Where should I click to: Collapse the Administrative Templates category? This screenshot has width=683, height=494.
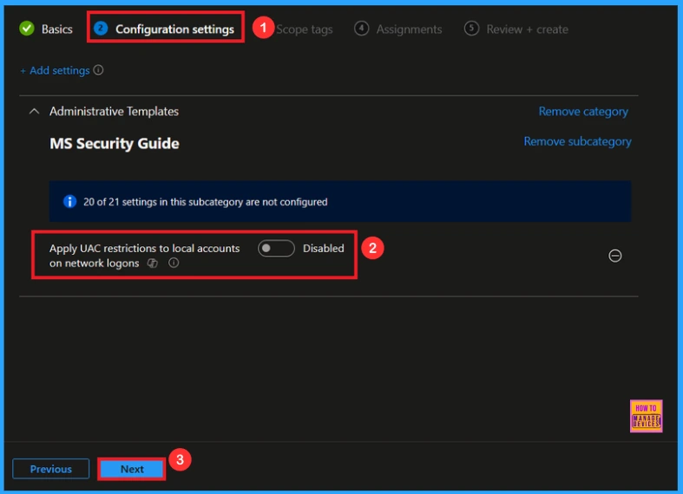pyautogui.click(x=34, y=111)
